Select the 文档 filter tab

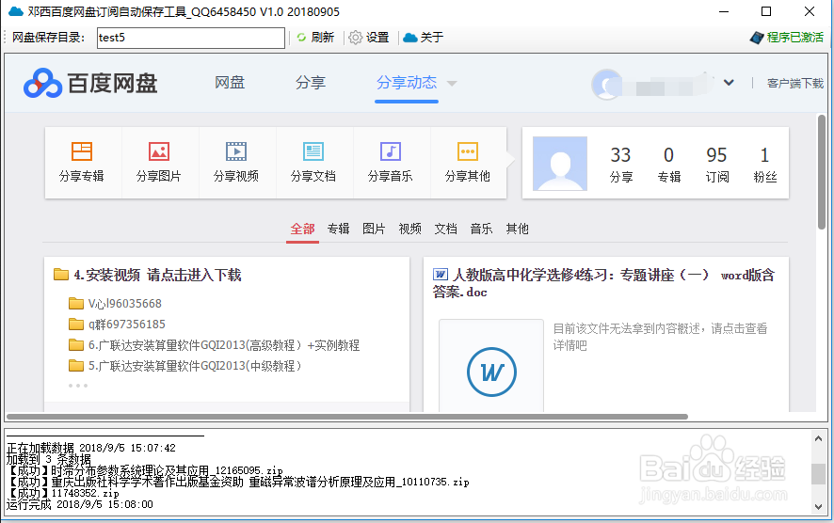pyautogui.click(x=445, y=230)
